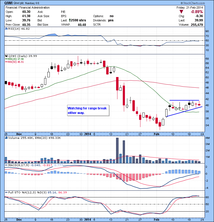
Task: Click the Prev Close value 40.35
Action: pos(26,25)
